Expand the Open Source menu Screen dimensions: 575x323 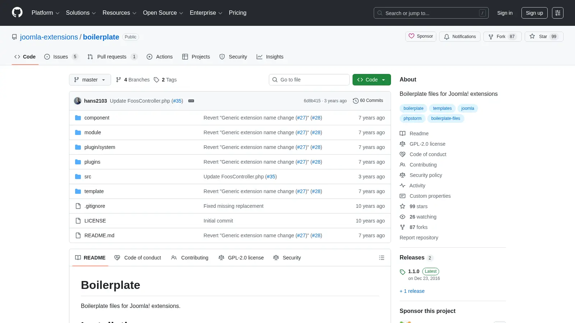point(163,13)
